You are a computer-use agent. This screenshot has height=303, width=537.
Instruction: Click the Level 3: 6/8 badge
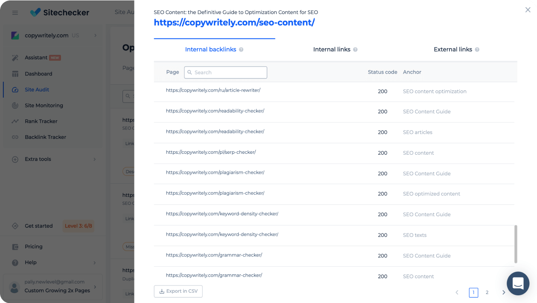click(x=79, y=226)
